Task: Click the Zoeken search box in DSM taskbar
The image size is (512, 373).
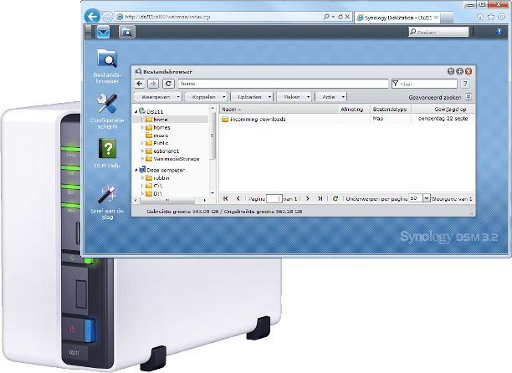Action: [x=438, y=32]
